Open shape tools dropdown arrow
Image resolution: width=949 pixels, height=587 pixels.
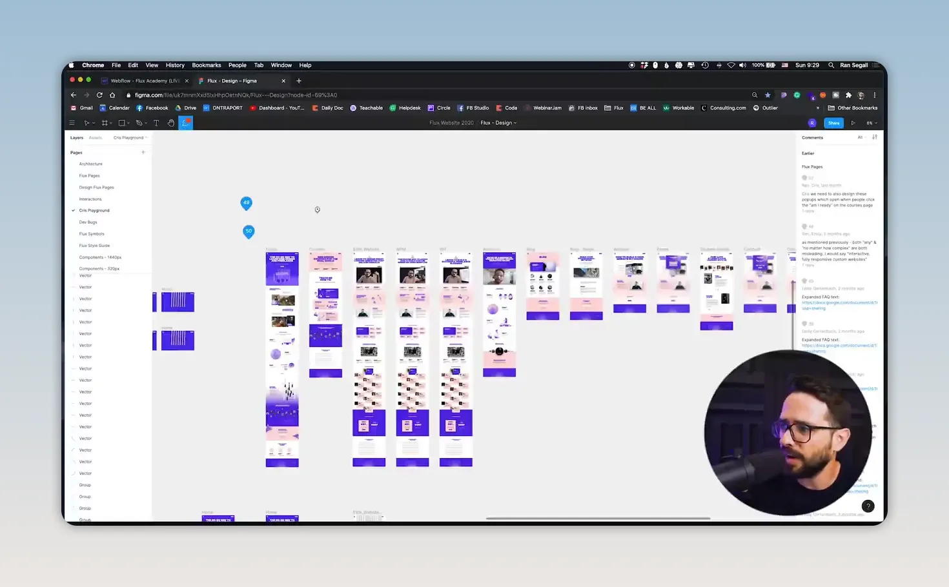pyautogui.click(x=128, y=123)
